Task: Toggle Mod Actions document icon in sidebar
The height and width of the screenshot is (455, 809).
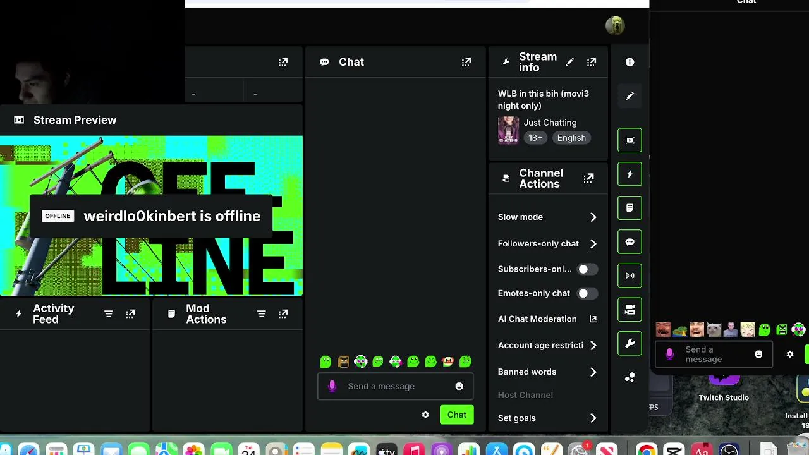Action: click(x=630, y=208)
